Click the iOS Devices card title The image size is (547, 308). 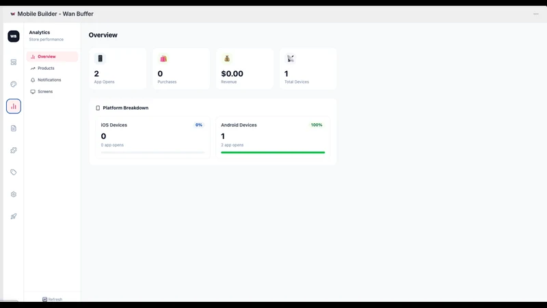click(x=114, y=125)
